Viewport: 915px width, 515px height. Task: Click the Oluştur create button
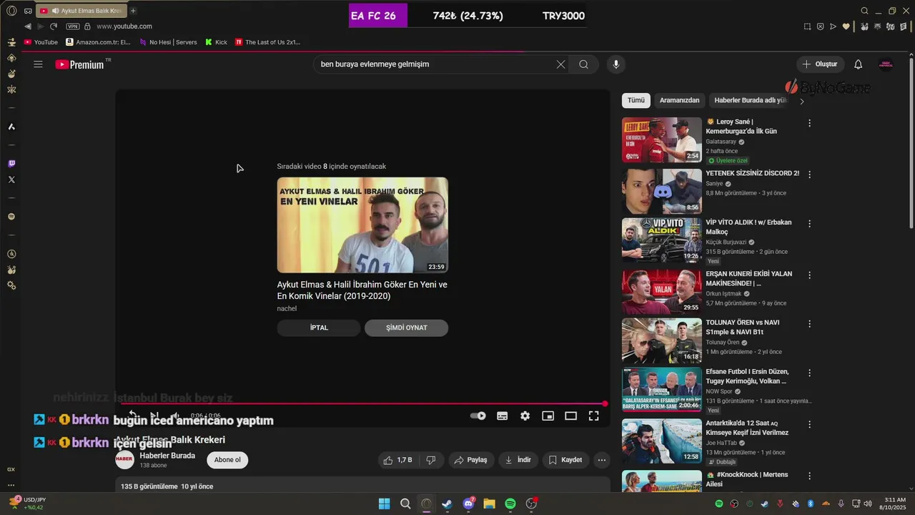click(820, 64)
